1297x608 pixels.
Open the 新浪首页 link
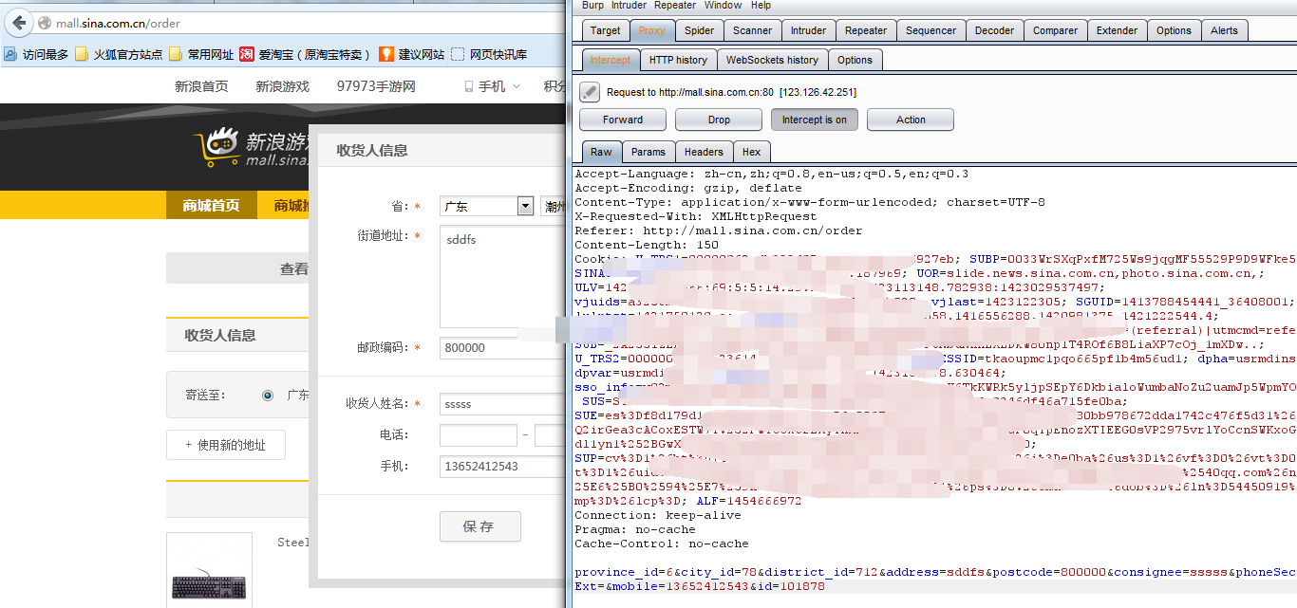(x=201, y=86)
